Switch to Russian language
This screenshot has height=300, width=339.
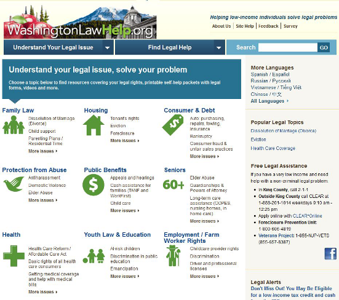[x=271, y=81]
